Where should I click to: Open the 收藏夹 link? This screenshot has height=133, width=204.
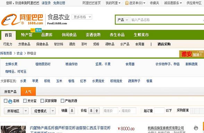154,3
